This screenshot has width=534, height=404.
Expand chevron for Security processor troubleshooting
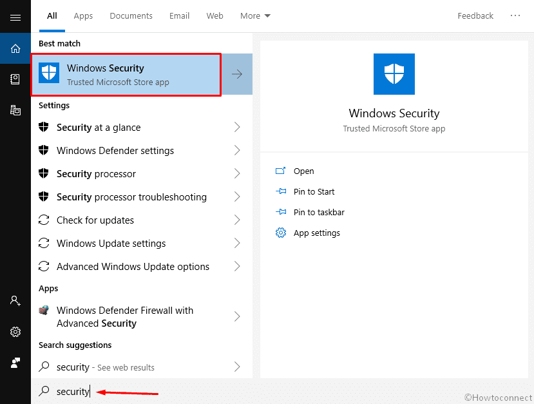[x=237, y=197]
